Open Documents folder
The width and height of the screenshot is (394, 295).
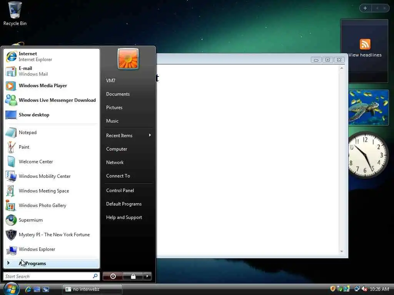click(129, 94)
